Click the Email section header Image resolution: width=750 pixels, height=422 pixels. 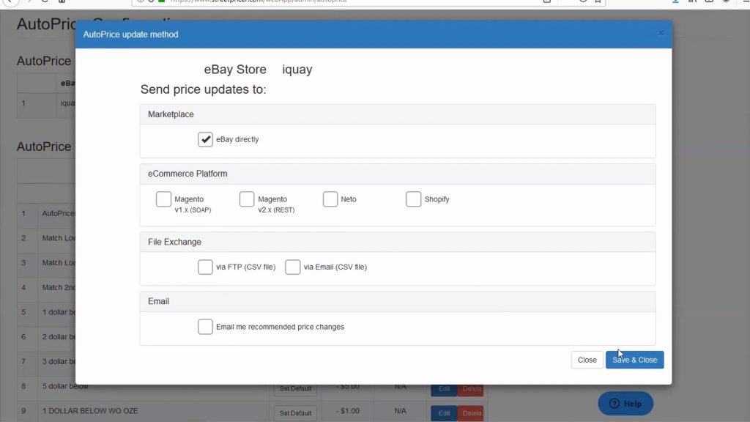click(x=398, y=301)
